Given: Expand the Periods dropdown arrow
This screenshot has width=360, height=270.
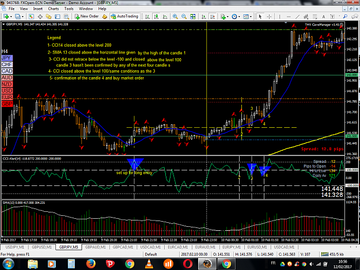Looking at the screenshot, I should pyautogui.click(x=239, y=17).
